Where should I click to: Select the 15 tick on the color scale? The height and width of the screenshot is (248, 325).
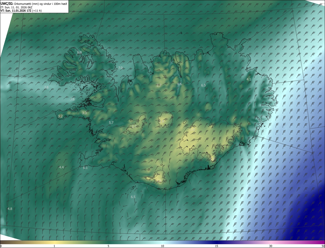(217, 246)
